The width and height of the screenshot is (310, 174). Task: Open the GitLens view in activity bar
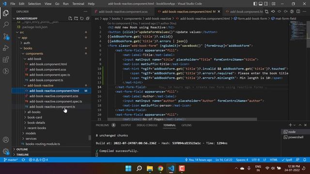click(x=6, y=71)
